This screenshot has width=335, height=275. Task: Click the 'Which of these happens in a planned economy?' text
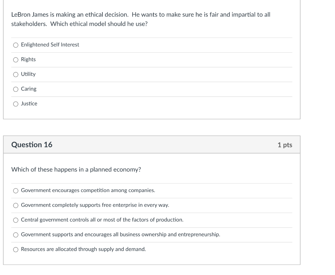[x=76, y=170]
